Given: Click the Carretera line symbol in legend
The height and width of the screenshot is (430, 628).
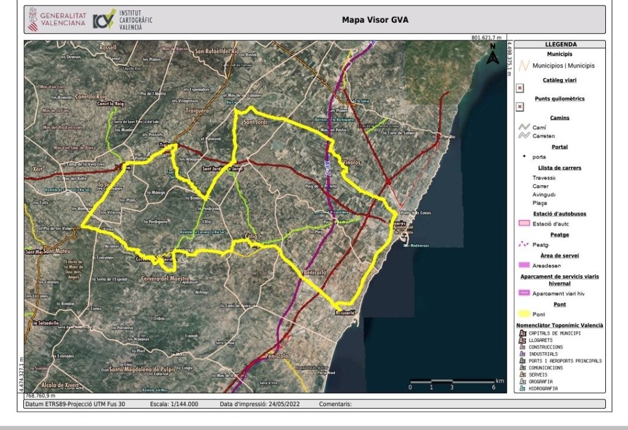Looking at the screenshot, I should pyautogui.click(x=523, y=136).
